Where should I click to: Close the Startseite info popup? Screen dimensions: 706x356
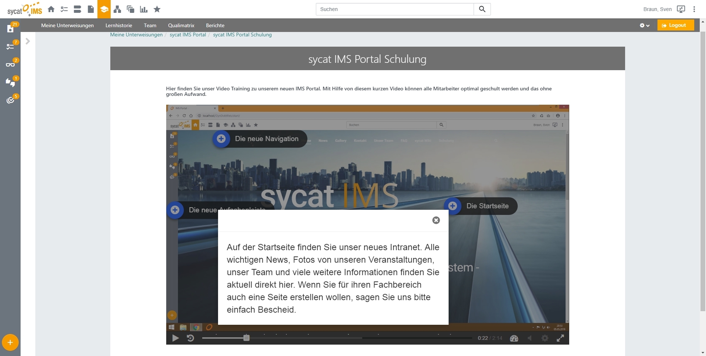[436, 220]
